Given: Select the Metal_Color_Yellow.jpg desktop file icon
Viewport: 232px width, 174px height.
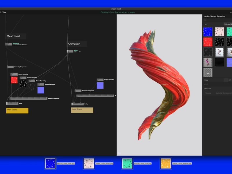Looking at the screenshot, I should tap(166, 163).
